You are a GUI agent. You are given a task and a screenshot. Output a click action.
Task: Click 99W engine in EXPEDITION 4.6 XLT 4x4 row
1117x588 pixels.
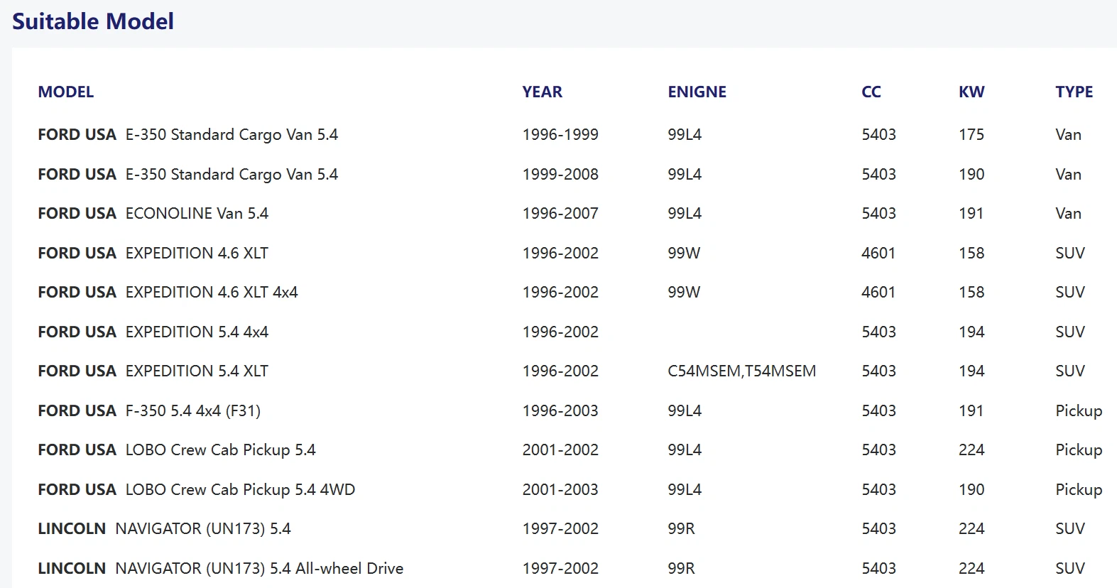[684, 292]
